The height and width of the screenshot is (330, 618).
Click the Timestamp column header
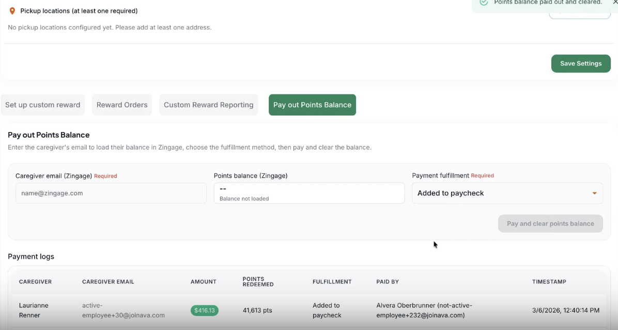pyautogui.click(x=549, y=282)
